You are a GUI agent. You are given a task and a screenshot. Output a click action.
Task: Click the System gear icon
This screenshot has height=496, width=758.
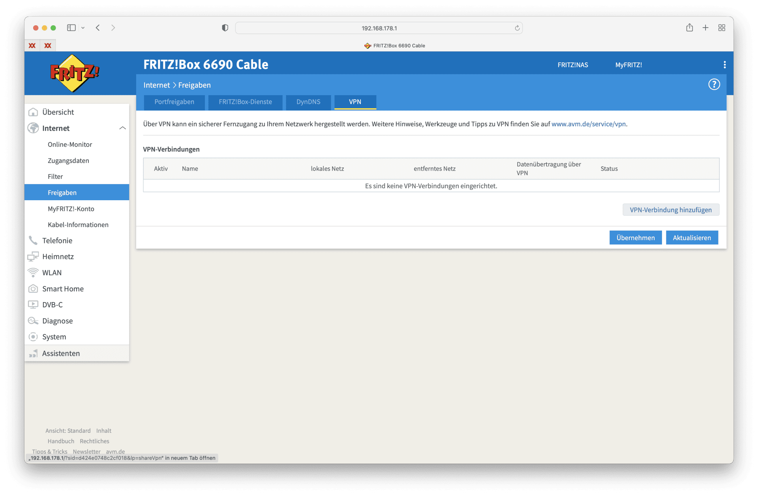pyautogui.click(x=33, y=337)
